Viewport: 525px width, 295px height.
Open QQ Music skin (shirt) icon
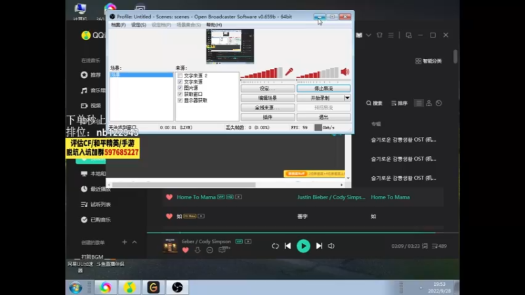pos(379,35)
